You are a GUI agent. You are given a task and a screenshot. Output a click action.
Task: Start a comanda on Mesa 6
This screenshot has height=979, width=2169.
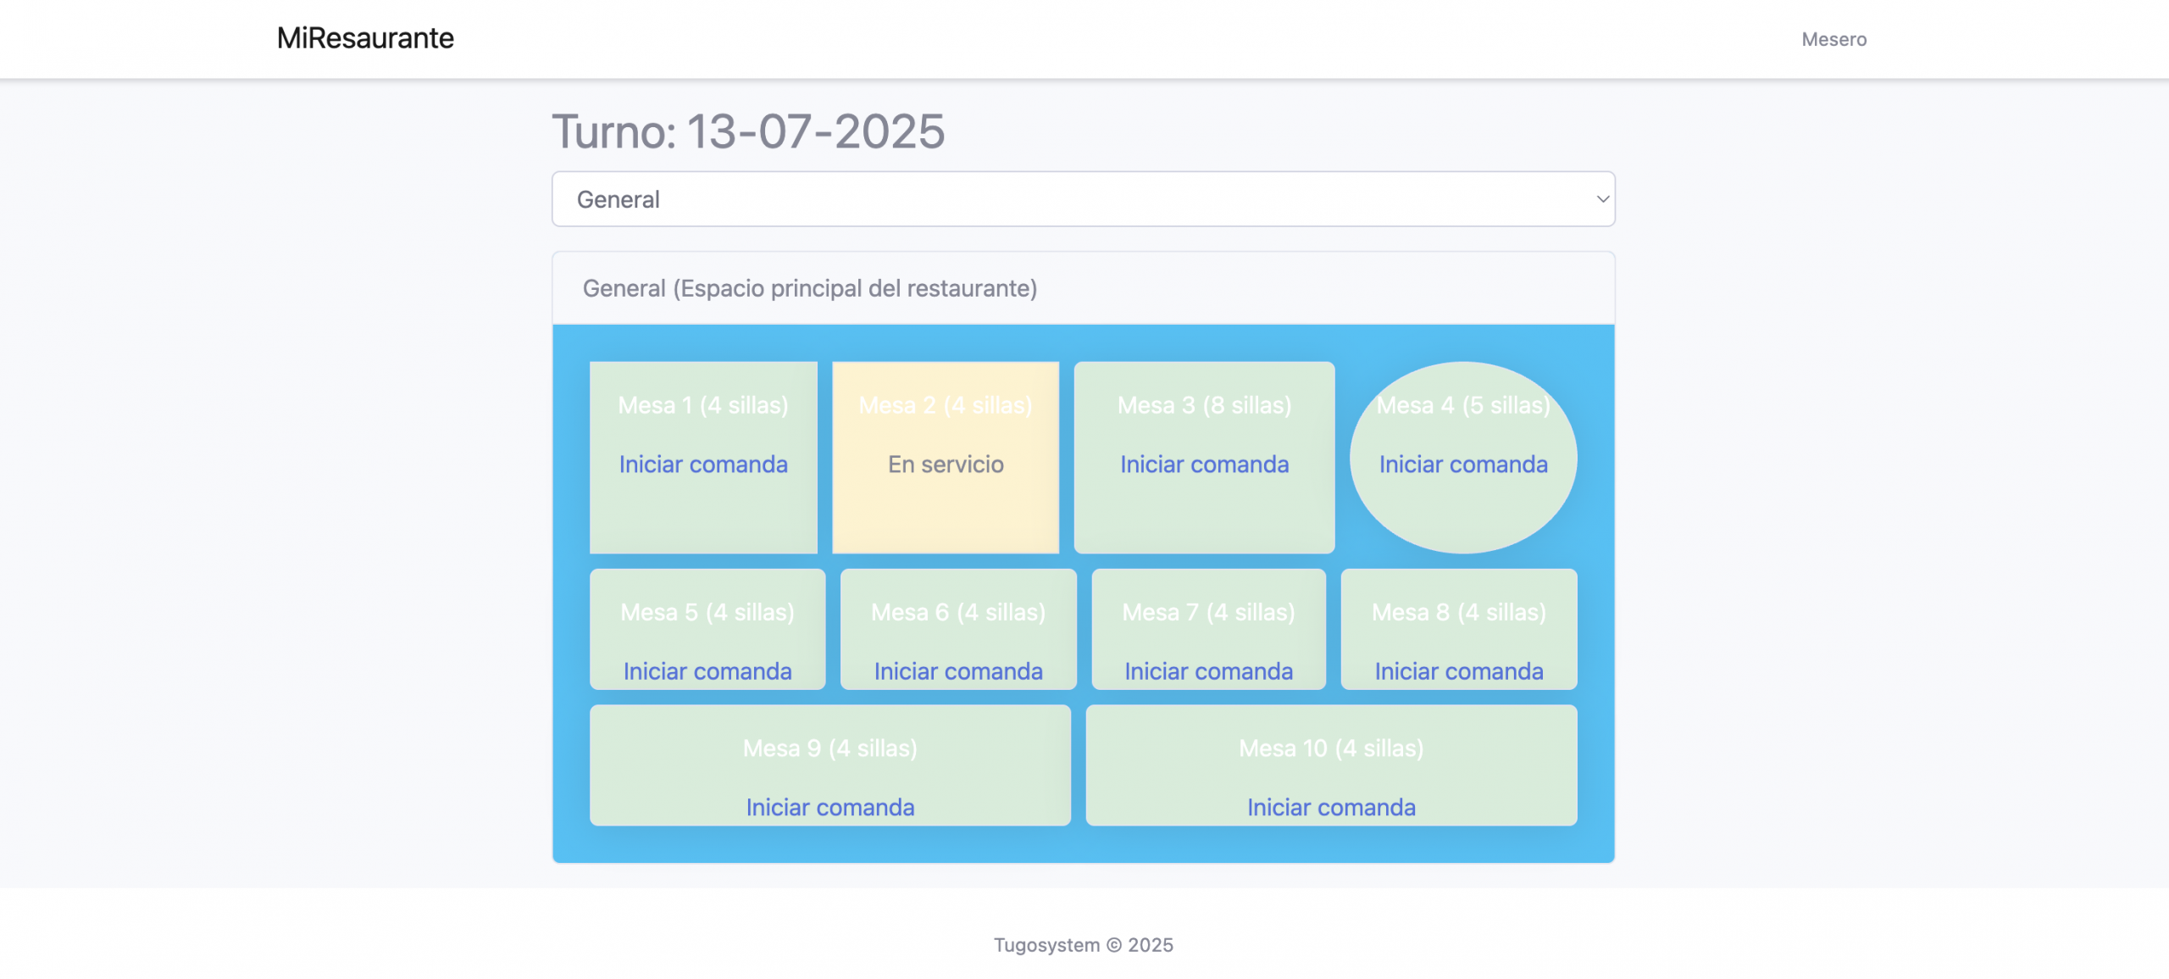pos(957,671)
